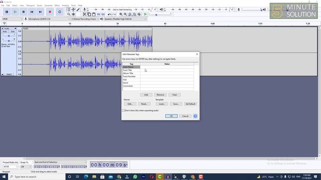This screenshot has width=321, height=180.
Task: Click the record meter microphone icon
Action: pos(84,9)
